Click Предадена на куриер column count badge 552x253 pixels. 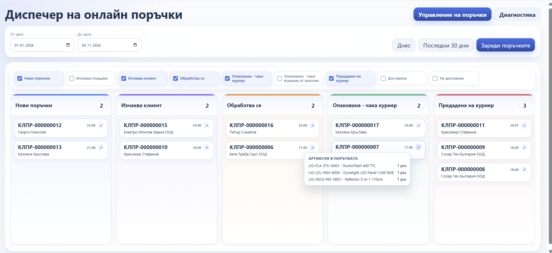[x=524, y=106]
